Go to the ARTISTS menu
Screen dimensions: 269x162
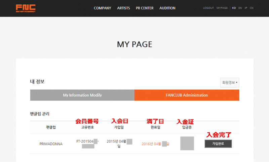[x=123, y=8]
